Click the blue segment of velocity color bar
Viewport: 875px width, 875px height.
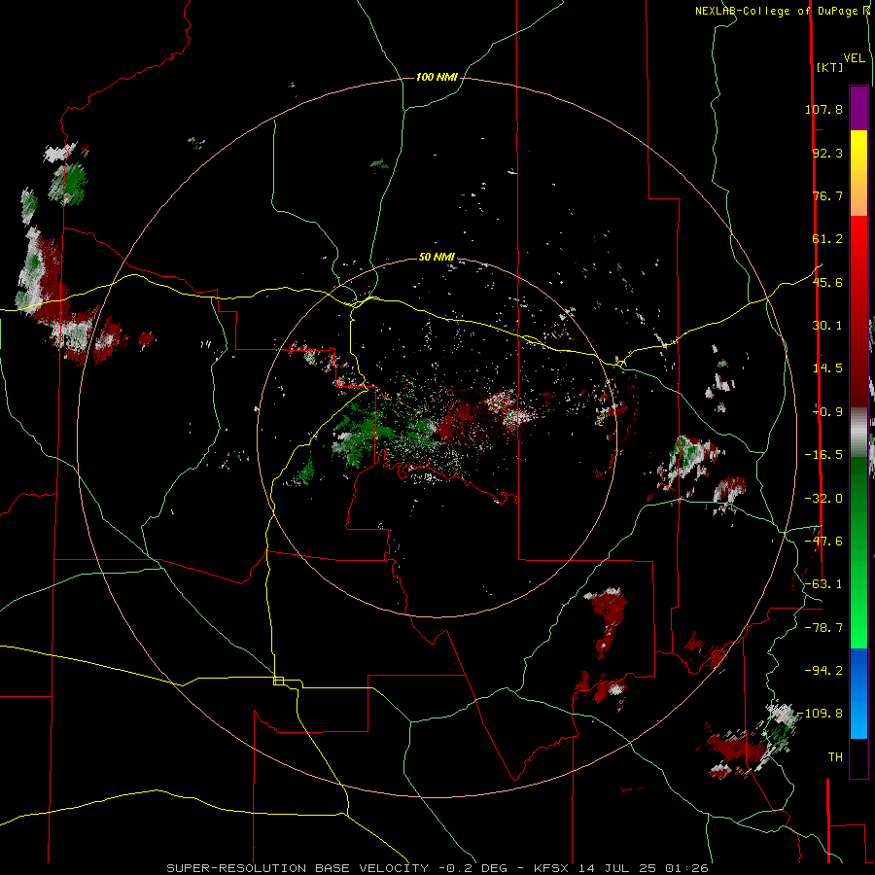(858, 693)
